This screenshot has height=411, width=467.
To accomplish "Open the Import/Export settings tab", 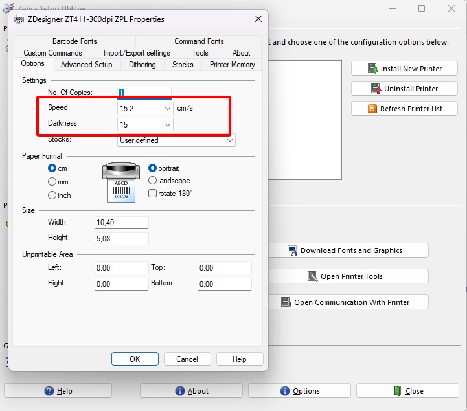I will 137,53.
